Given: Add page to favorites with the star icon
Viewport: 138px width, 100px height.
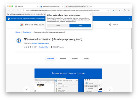Looking at the screenshot, I should point(108,10).
